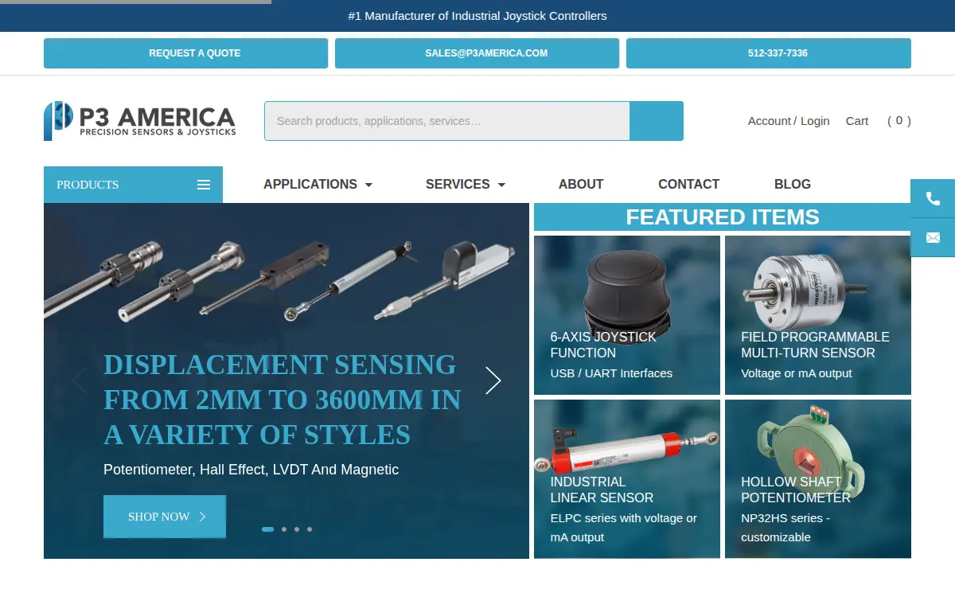Click the sales@p3america.com email button
This screenshot has width=955, height=597.
477,53
